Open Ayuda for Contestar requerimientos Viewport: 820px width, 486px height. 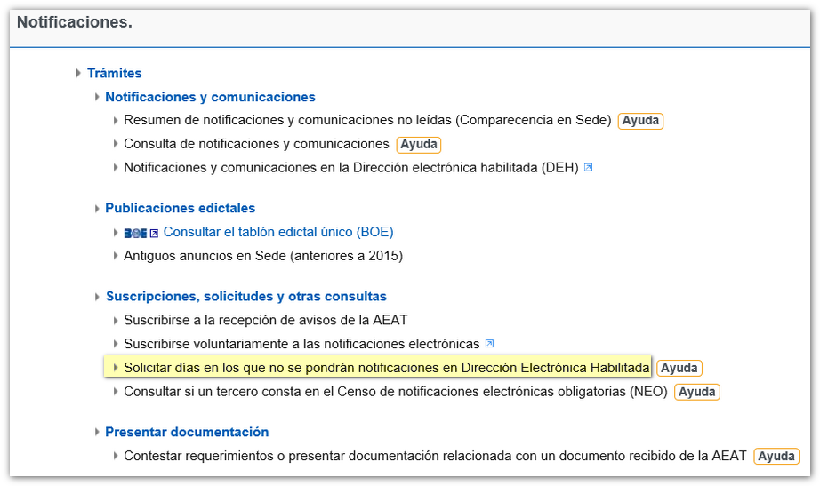[x=776, y=456]
